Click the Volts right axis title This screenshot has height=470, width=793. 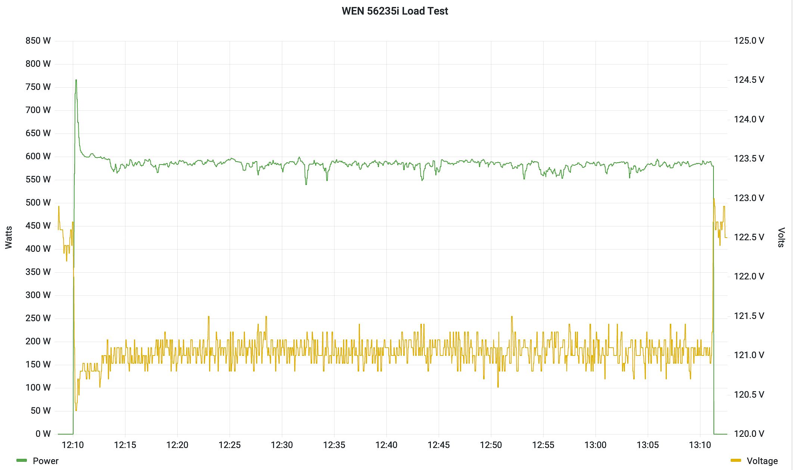[781, 237]
